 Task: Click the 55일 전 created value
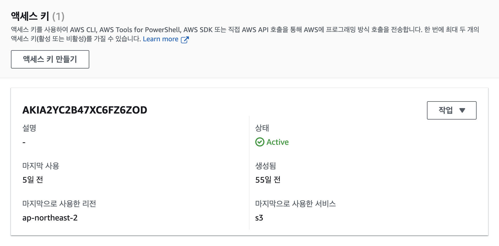point(268,180)
